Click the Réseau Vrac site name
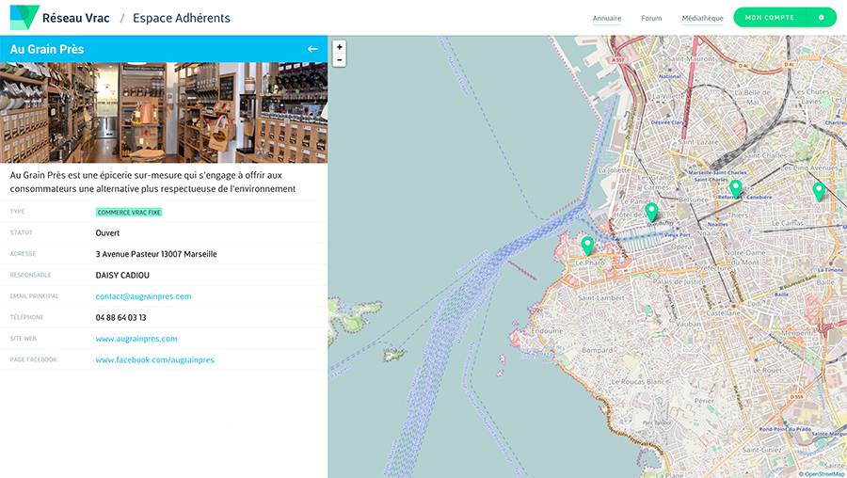Screen dimensions: 847x478 point(76,18)
